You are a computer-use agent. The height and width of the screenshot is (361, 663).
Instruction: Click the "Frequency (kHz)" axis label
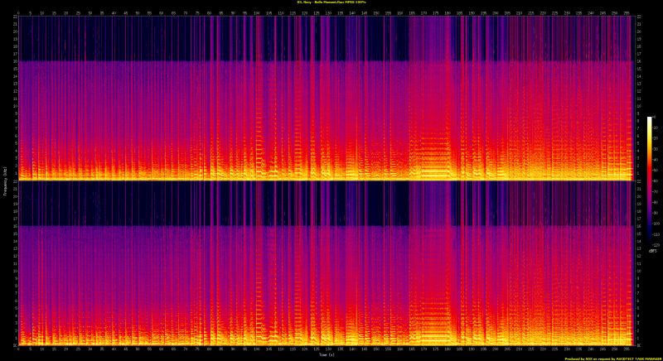click(3, 180)
